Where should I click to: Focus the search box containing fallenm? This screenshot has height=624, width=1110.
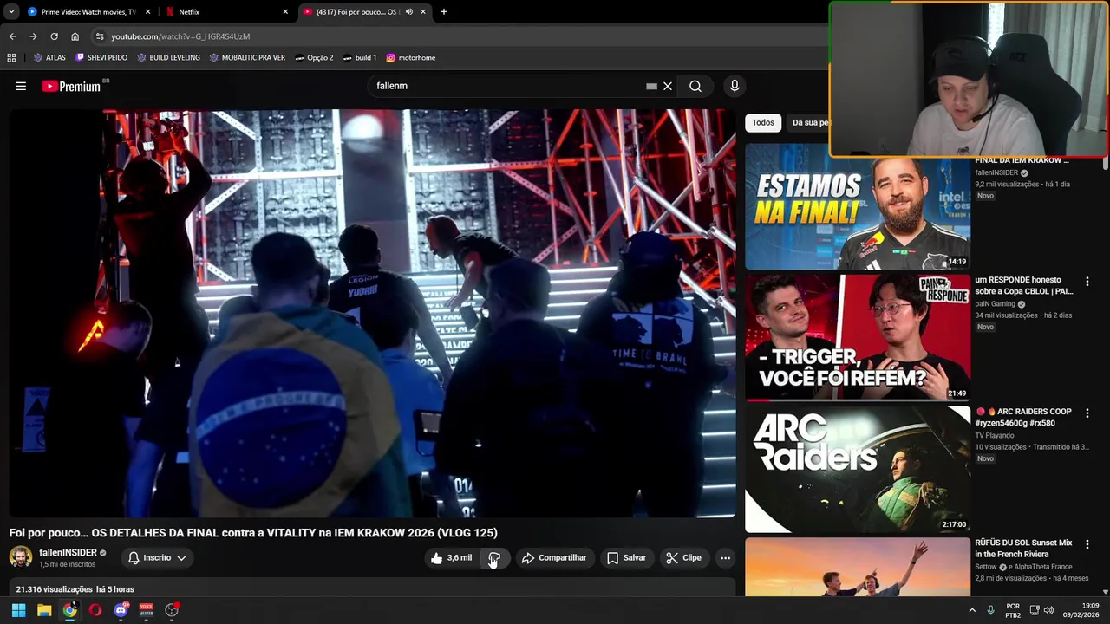click(512, 86)
